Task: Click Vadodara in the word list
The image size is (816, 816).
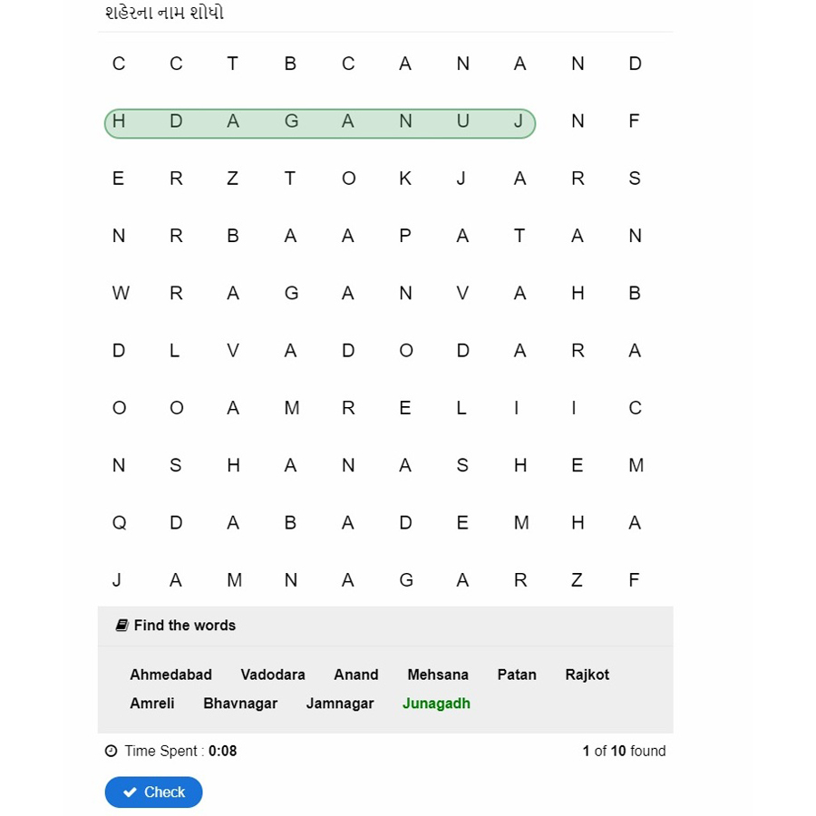Action: pos(273,675)
